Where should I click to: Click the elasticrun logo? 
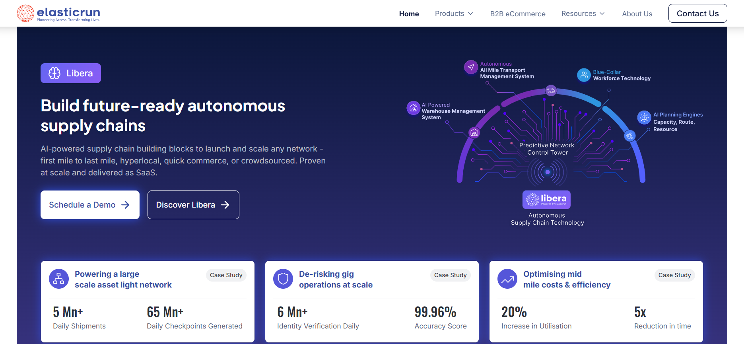(x=58, y=14)
